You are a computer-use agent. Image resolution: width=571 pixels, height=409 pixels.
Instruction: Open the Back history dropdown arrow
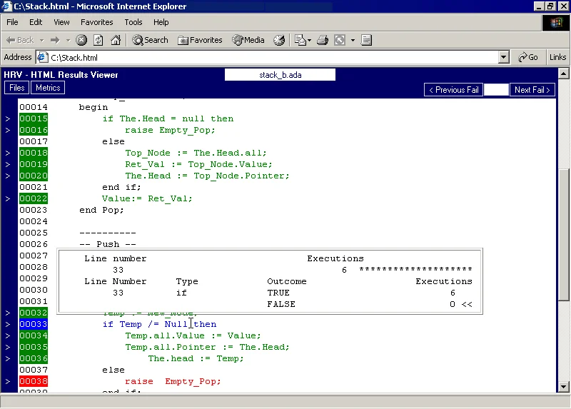click(x=42, y=40)
